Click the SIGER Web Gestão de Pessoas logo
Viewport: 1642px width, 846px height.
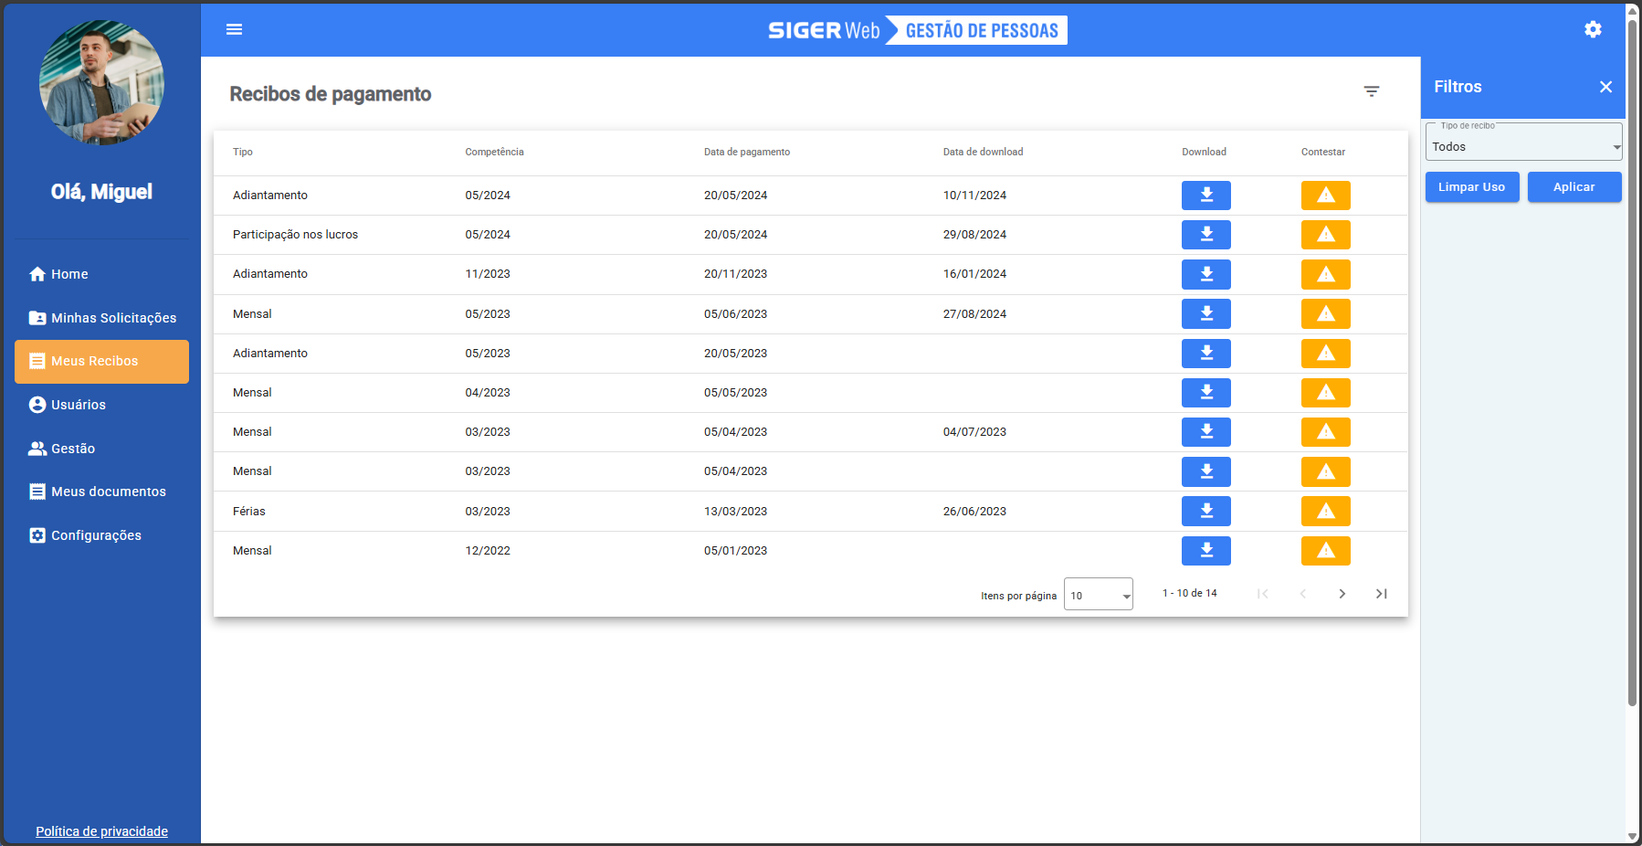click(917, 30)
